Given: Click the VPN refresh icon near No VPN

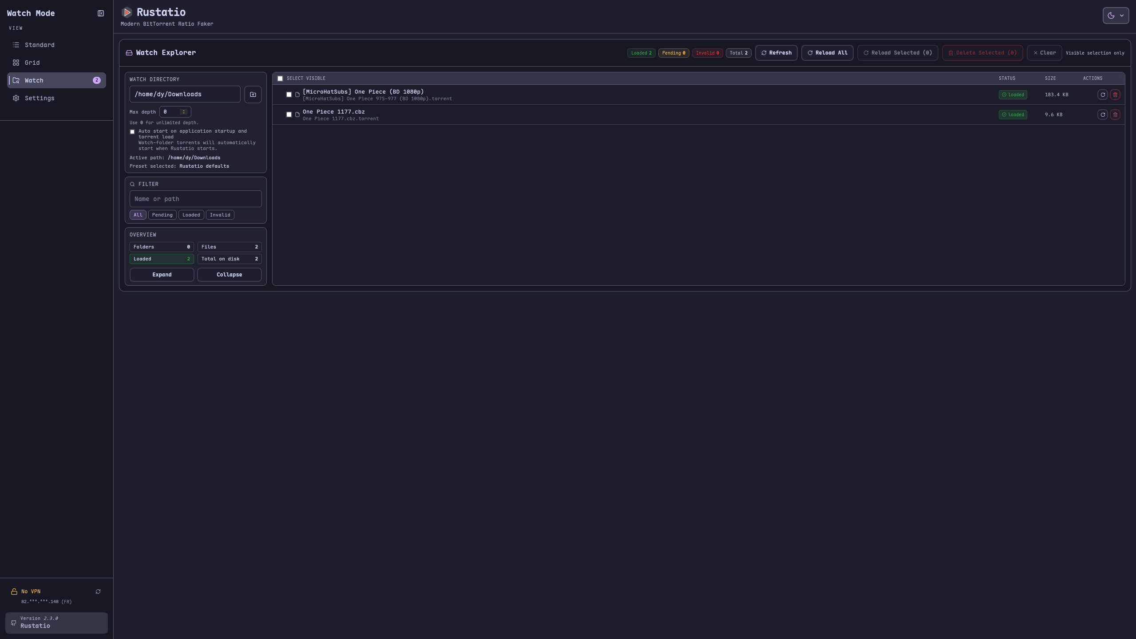Looking at the screenshot, I should point(98,591).
